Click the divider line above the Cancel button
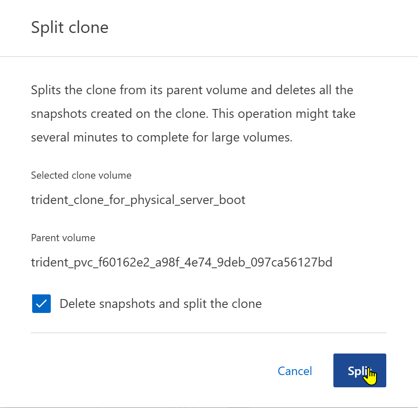The width and height of the screenshot is (418, 408). tap(208, 333)
